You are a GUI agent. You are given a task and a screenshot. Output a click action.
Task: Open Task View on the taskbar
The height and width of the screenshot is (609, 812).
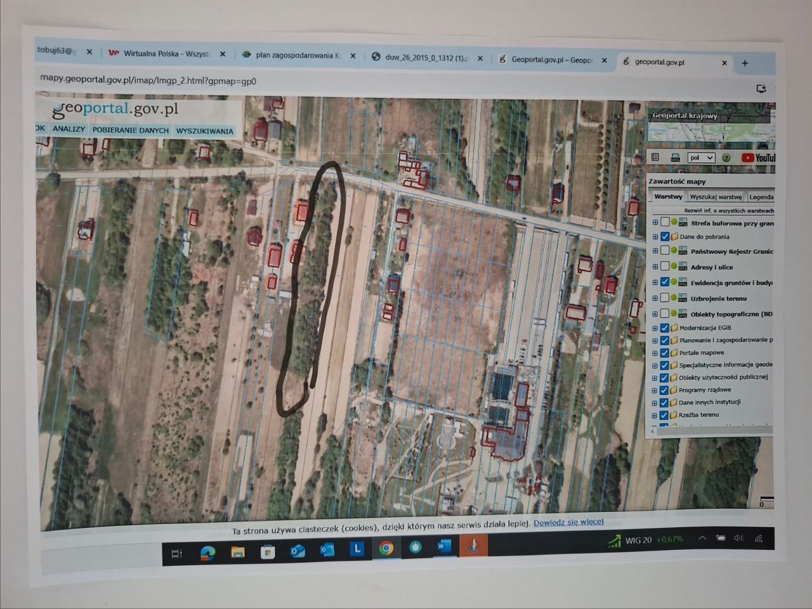coord(177,554)
